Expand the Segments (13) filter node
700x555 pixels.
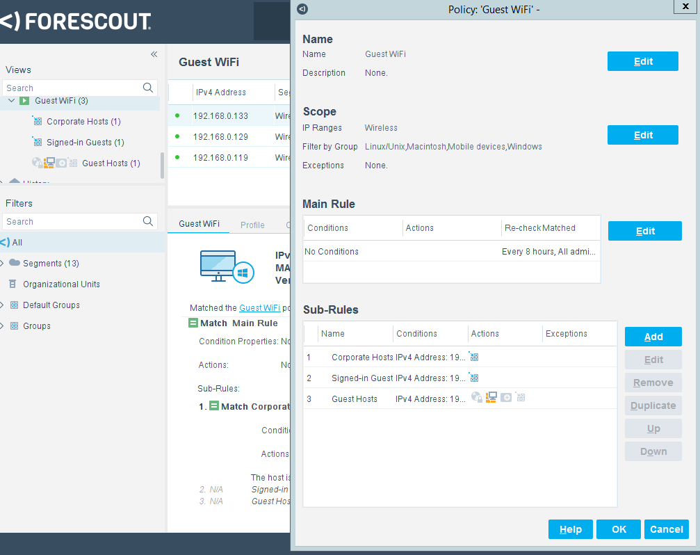click(2, 264)
